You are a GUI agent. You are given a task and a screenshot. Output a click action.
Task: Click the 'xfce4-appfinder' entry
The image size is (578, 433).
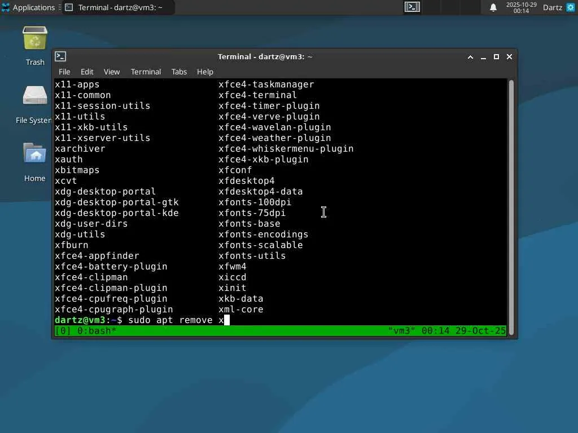pyautogui.click(x=97, y=255)
